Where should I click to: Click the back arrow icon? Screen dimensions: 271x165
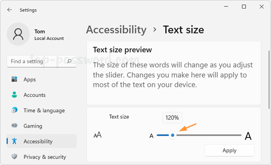point(9,10)
